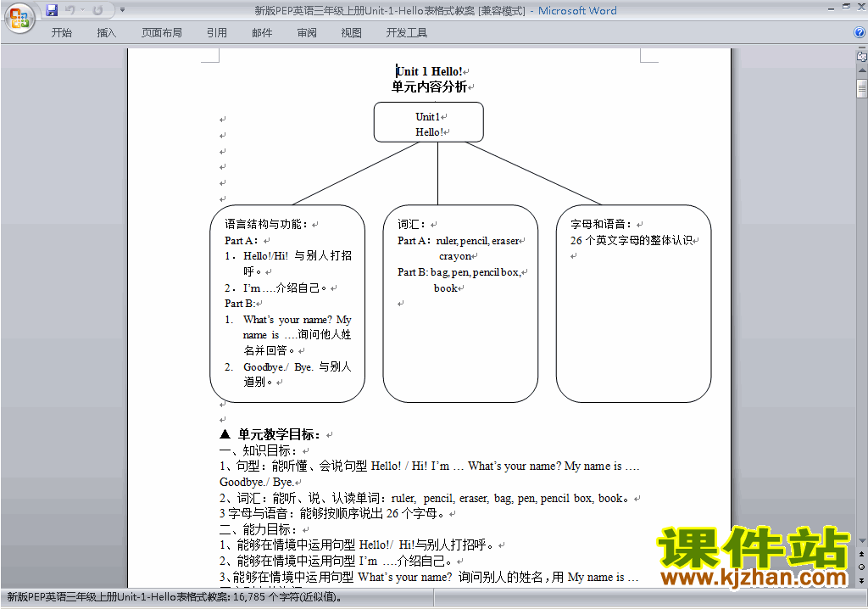This screenshot has height=609, width=868.
Task: Click the Redo icon in Quick Access toolbar
Action: tap(98, 10)
